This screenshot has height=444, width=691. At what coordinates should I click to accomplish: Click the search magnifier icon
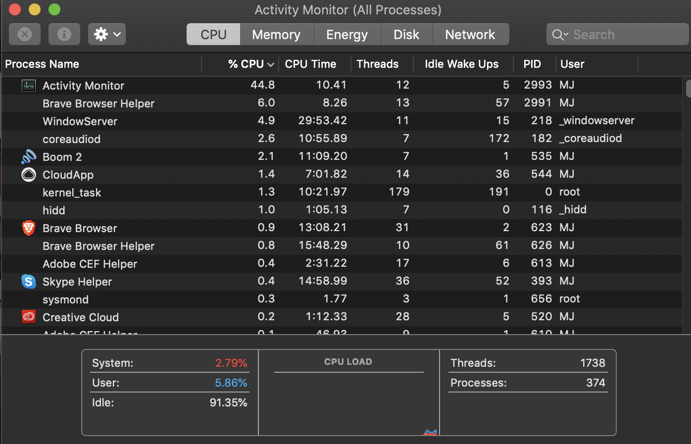point(560,35)
